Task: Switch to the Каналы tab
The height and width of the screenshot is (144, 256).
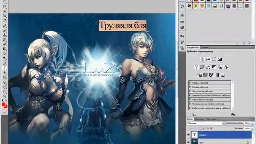Action: (199, 119)
